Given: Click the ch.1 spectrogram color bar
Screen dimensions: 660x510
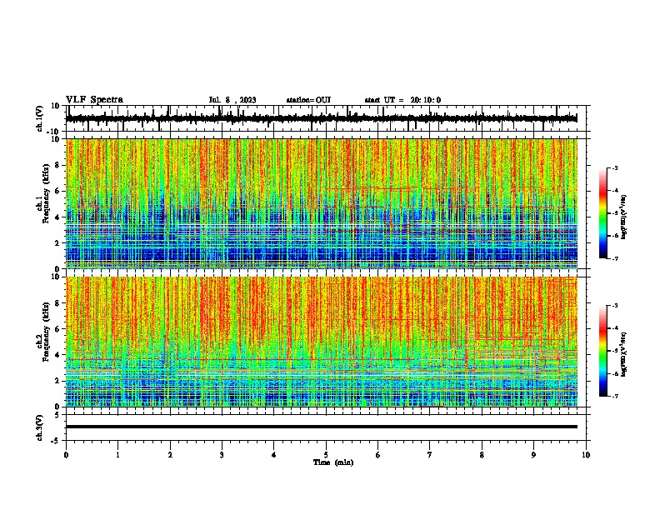Looking at the screenshot, I should pos(602,213).
